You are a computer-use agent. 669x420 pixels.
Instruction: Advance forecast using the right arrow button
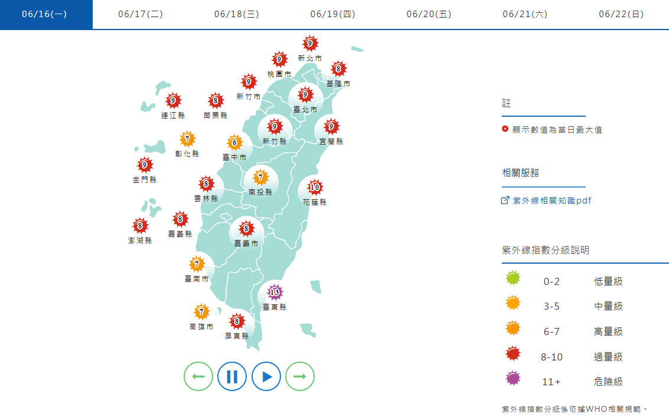tap(300, 376)
